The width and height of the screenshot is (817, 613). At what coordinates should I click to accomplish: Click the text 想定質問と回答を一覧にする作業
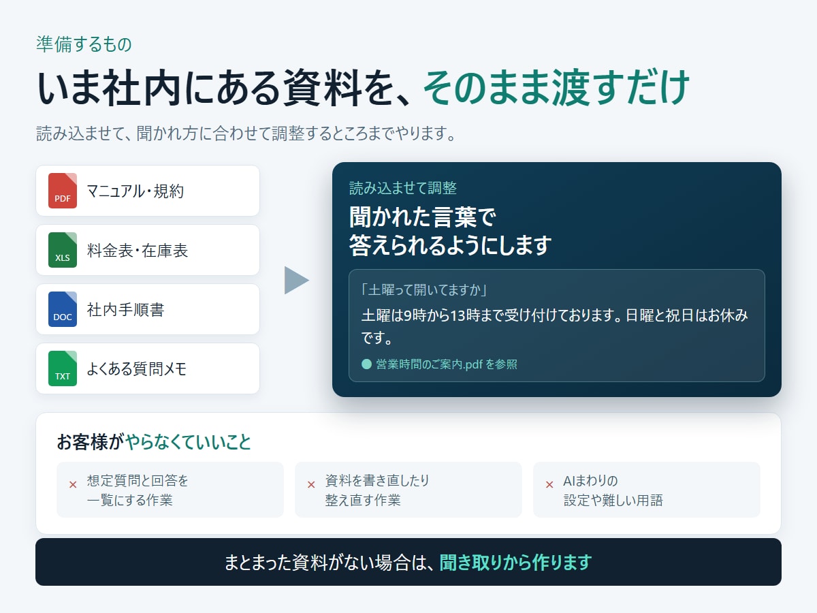coord(138,490)
